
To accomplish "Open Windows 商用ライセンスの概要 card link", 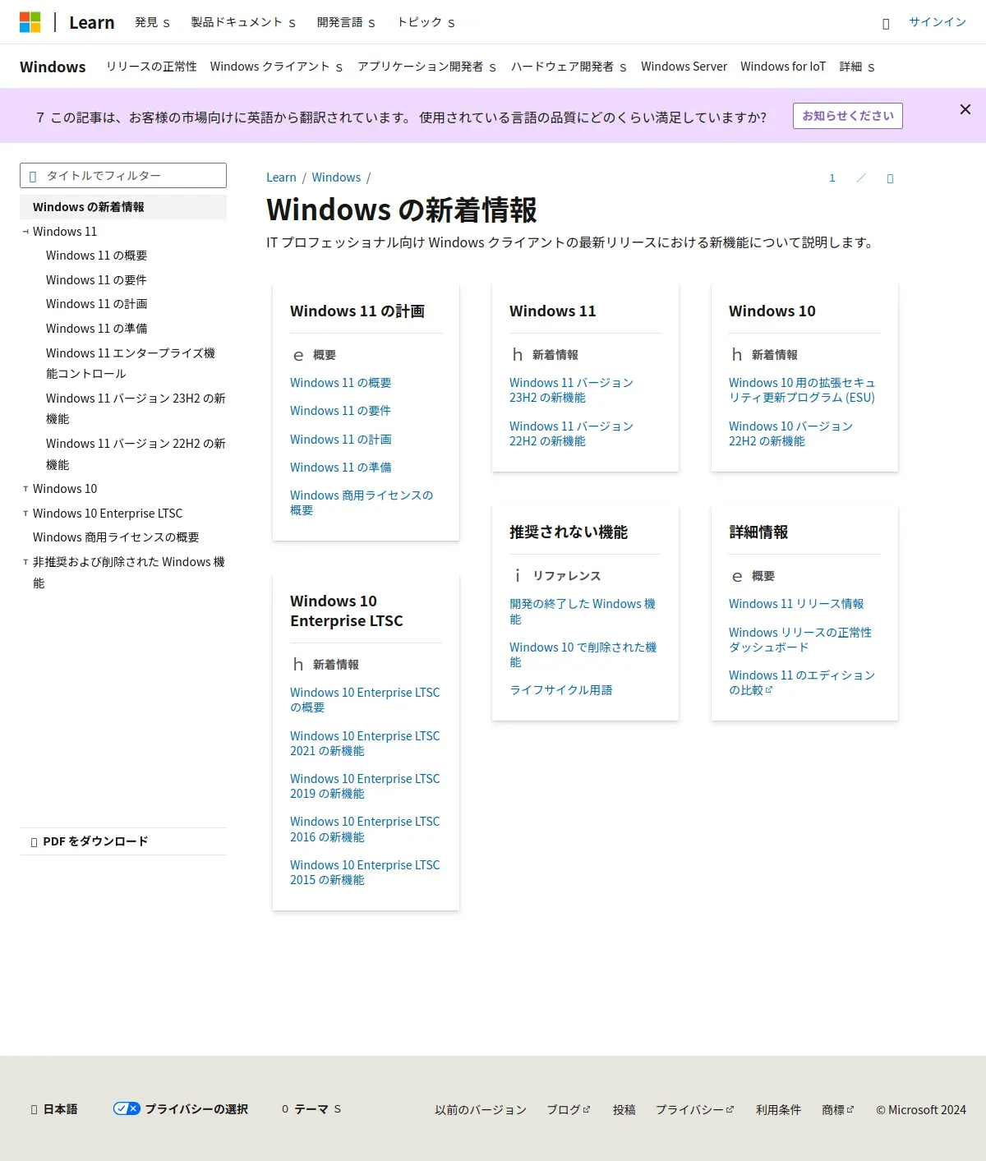I will (362, 503).
